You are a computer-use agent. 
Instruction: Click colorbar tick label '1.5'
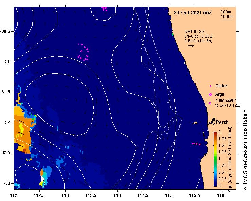(x=221, y=145)
